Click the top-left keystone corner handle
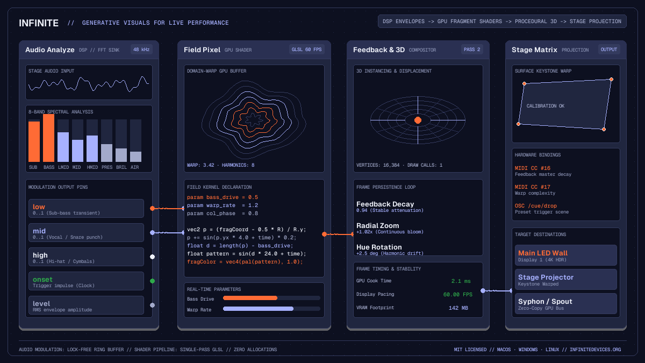Screen dimensions: 645x363 (525, 83)
